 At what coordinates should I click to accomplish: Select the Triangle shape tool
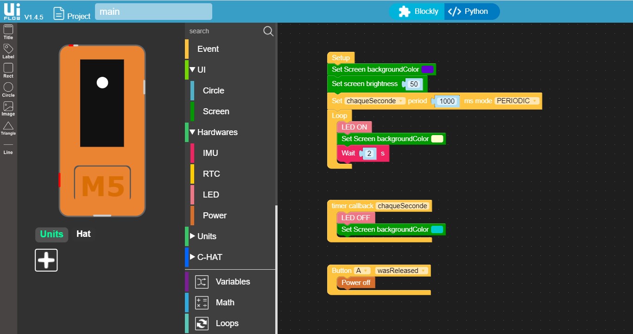8,128
